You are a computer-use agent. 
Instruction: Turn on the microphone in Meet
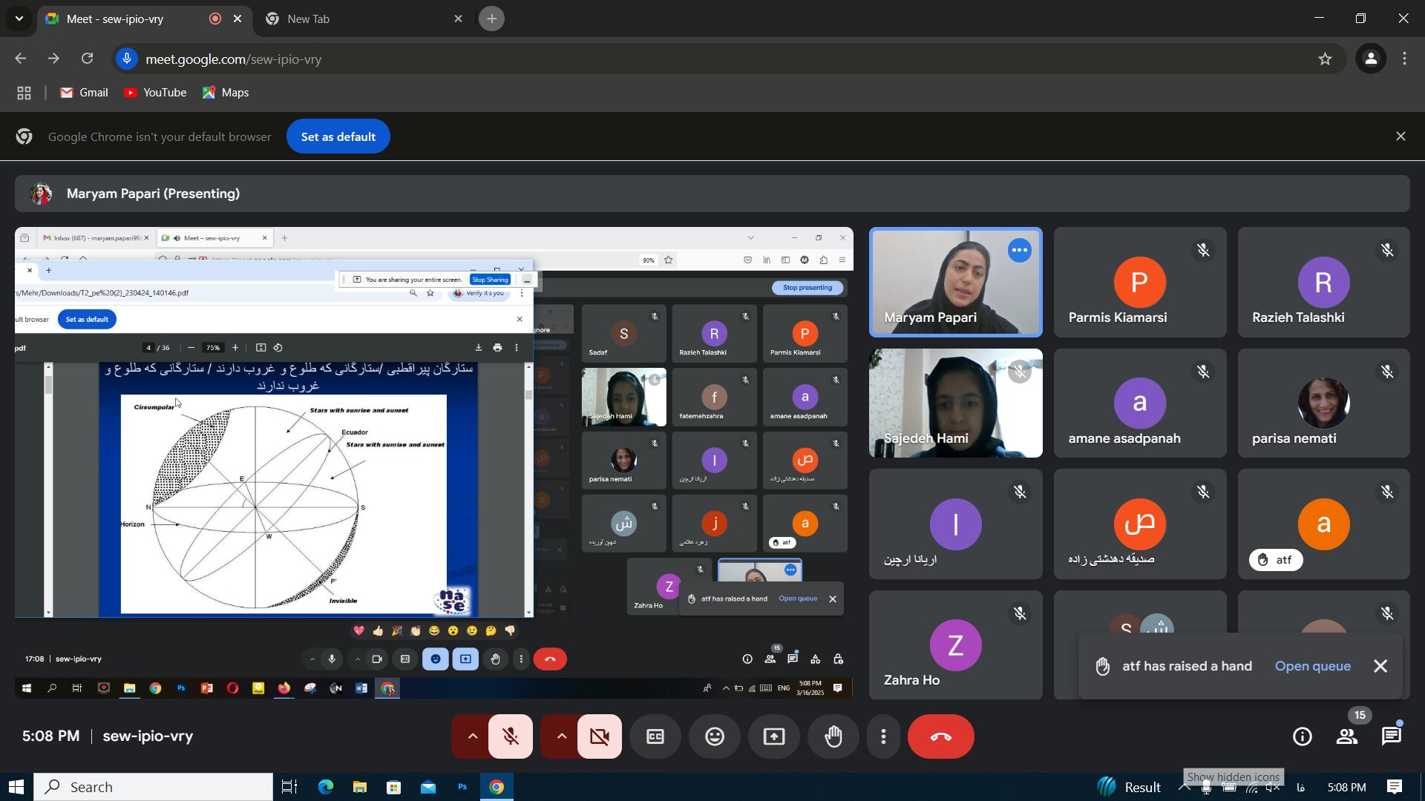tap(511, 736)
